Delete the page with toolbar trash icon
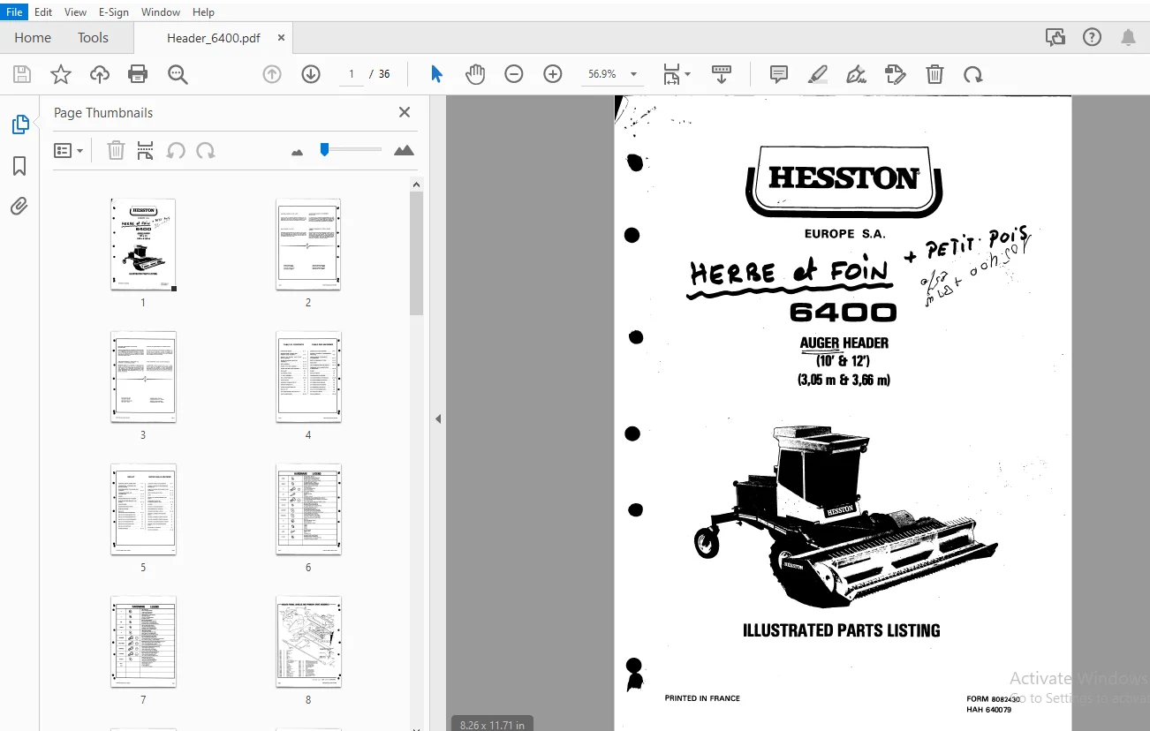Viewport: 1150px width, 731px height. [934, 74]
